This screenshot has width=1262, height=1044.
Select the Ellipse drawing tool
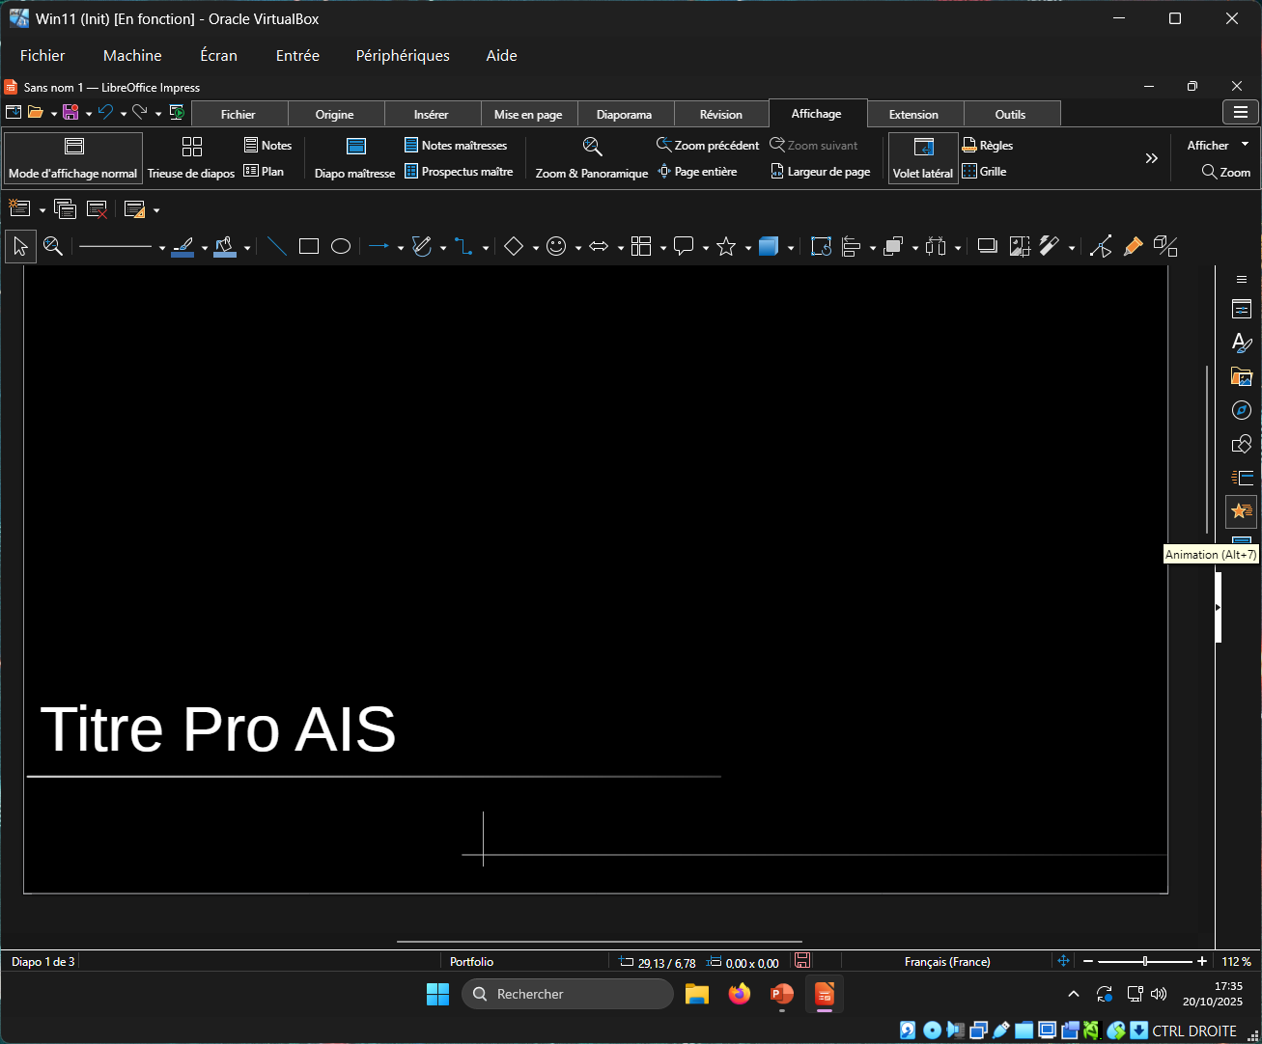tap(341, 247)
